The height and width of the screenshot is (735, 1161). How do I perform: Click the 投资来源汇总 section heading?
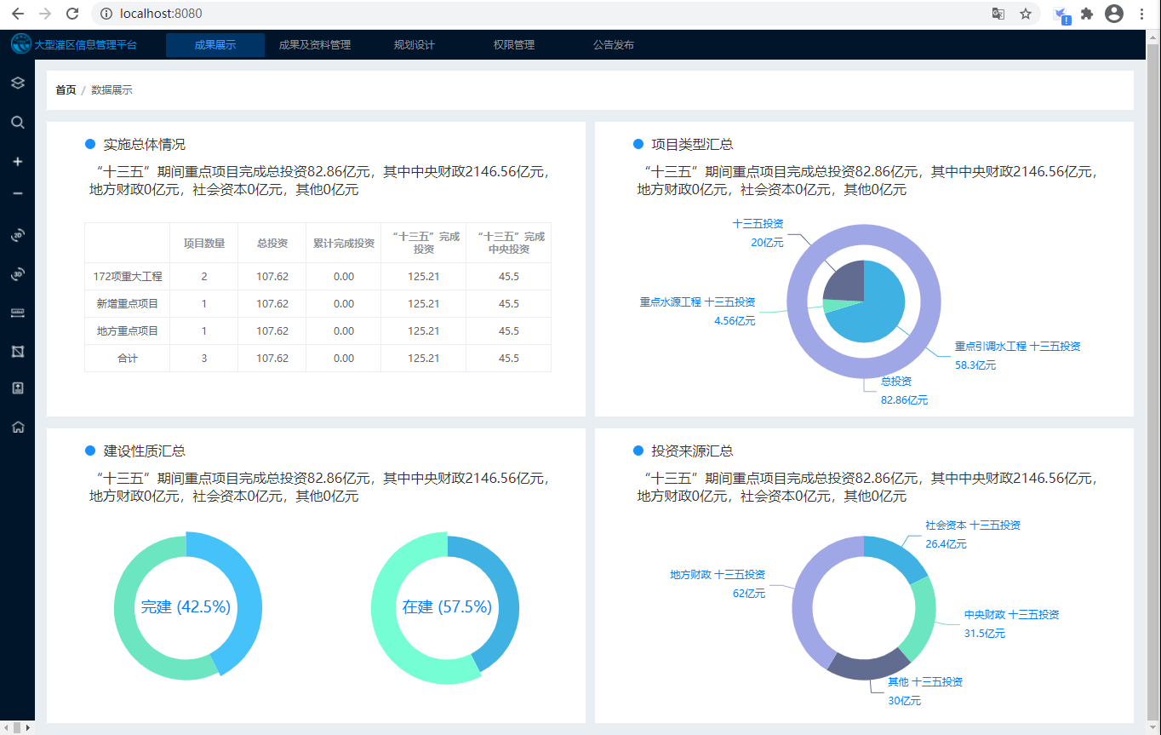pyautogui.click(x=693, y=451)
